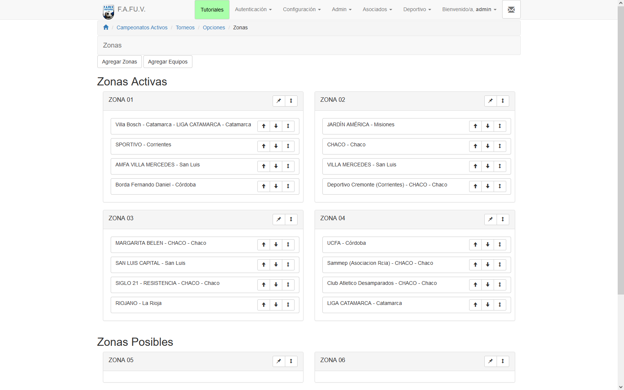Screen dimensions: 624x390
Task: Click up-down icon for UCFA - Córdoba
Action: coord(500,245)
